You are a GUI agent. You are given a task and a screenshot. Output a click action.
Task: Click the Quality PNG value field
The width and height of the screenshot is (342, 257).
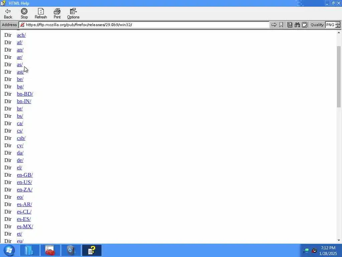point(330,25)
